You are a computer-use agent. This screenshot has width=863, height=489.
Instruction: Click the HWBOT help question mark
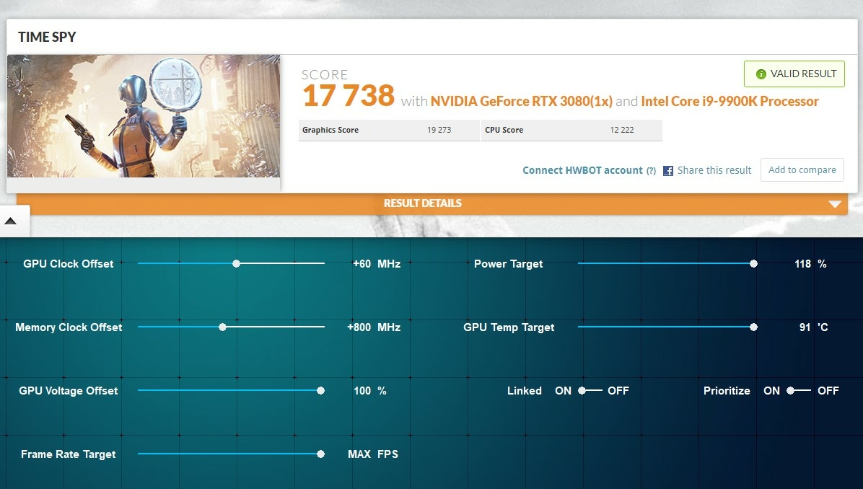(x=651, y=170)
